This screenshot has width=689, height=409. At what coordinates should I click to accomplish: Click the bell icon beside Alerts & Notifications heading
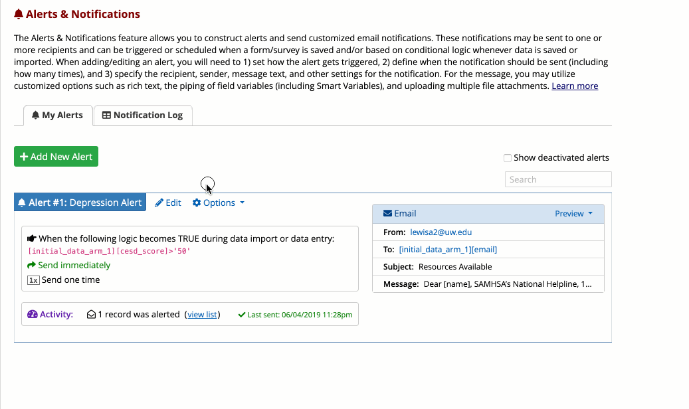[x=19, y=14]
